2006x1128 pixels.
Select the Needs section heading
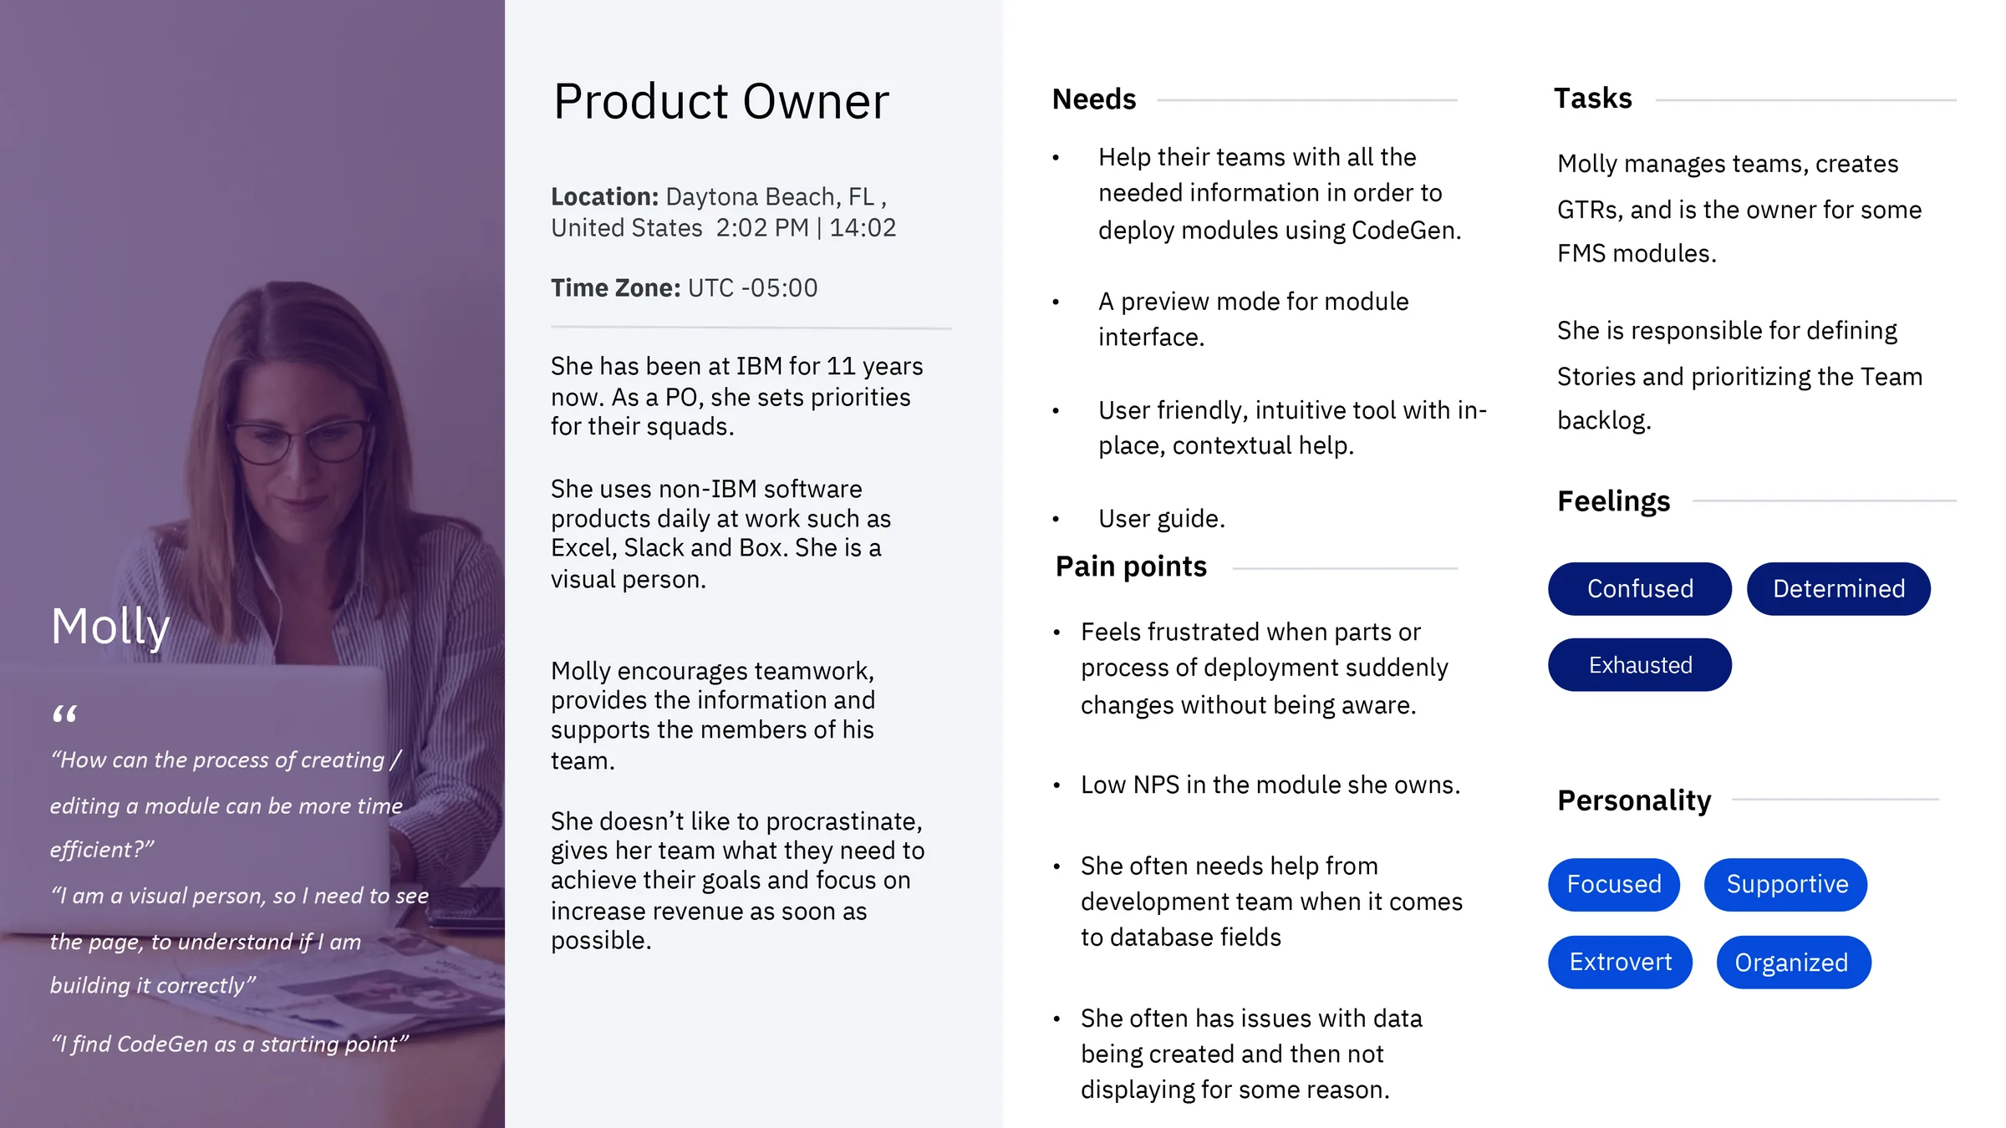1094,99
